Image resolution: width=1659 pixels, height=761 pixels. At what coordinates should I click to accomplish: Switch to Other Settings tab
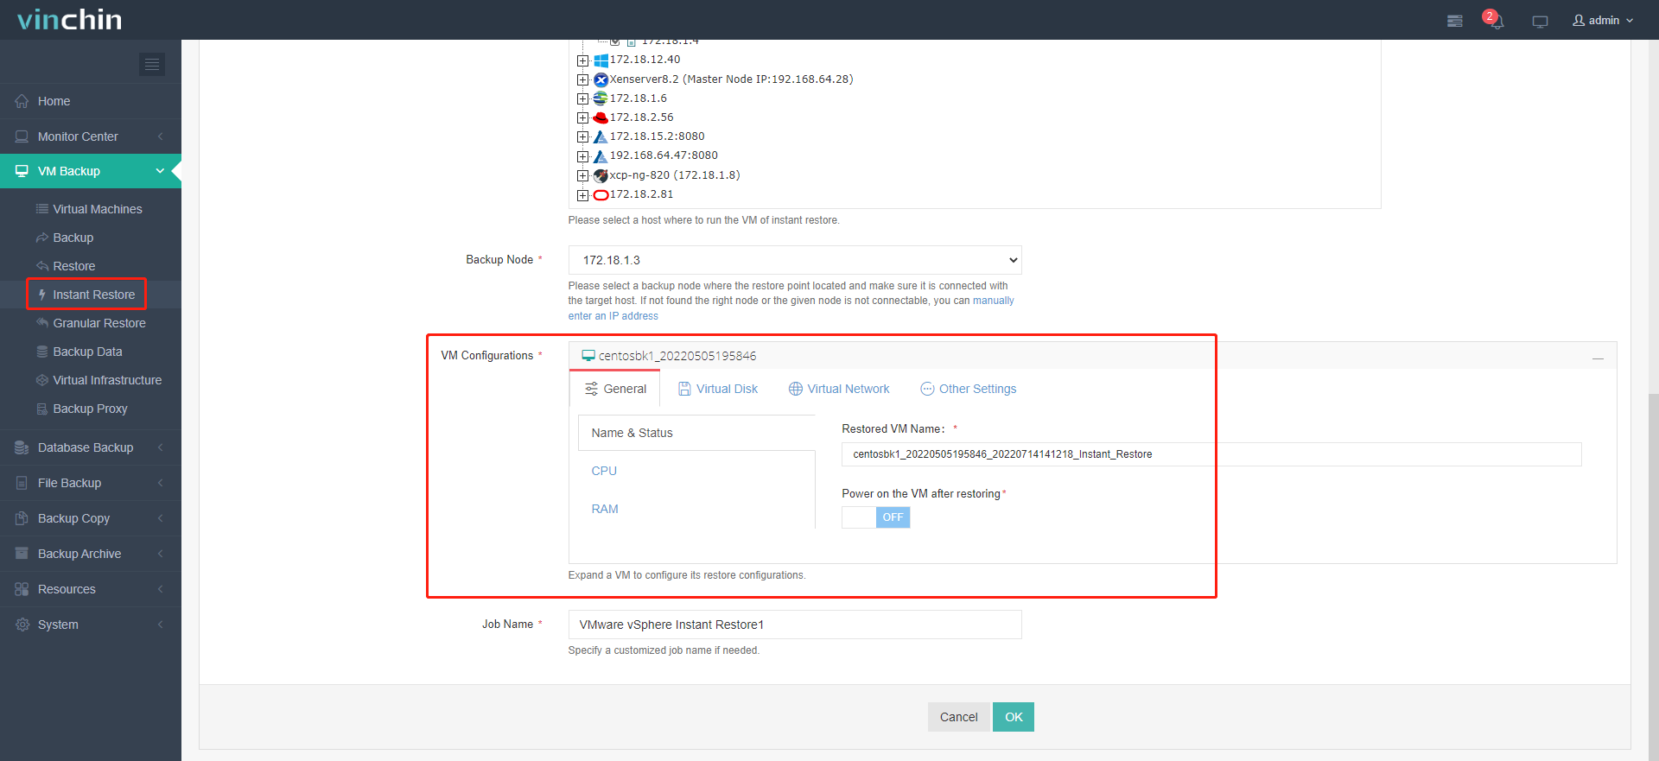(969, 389)
